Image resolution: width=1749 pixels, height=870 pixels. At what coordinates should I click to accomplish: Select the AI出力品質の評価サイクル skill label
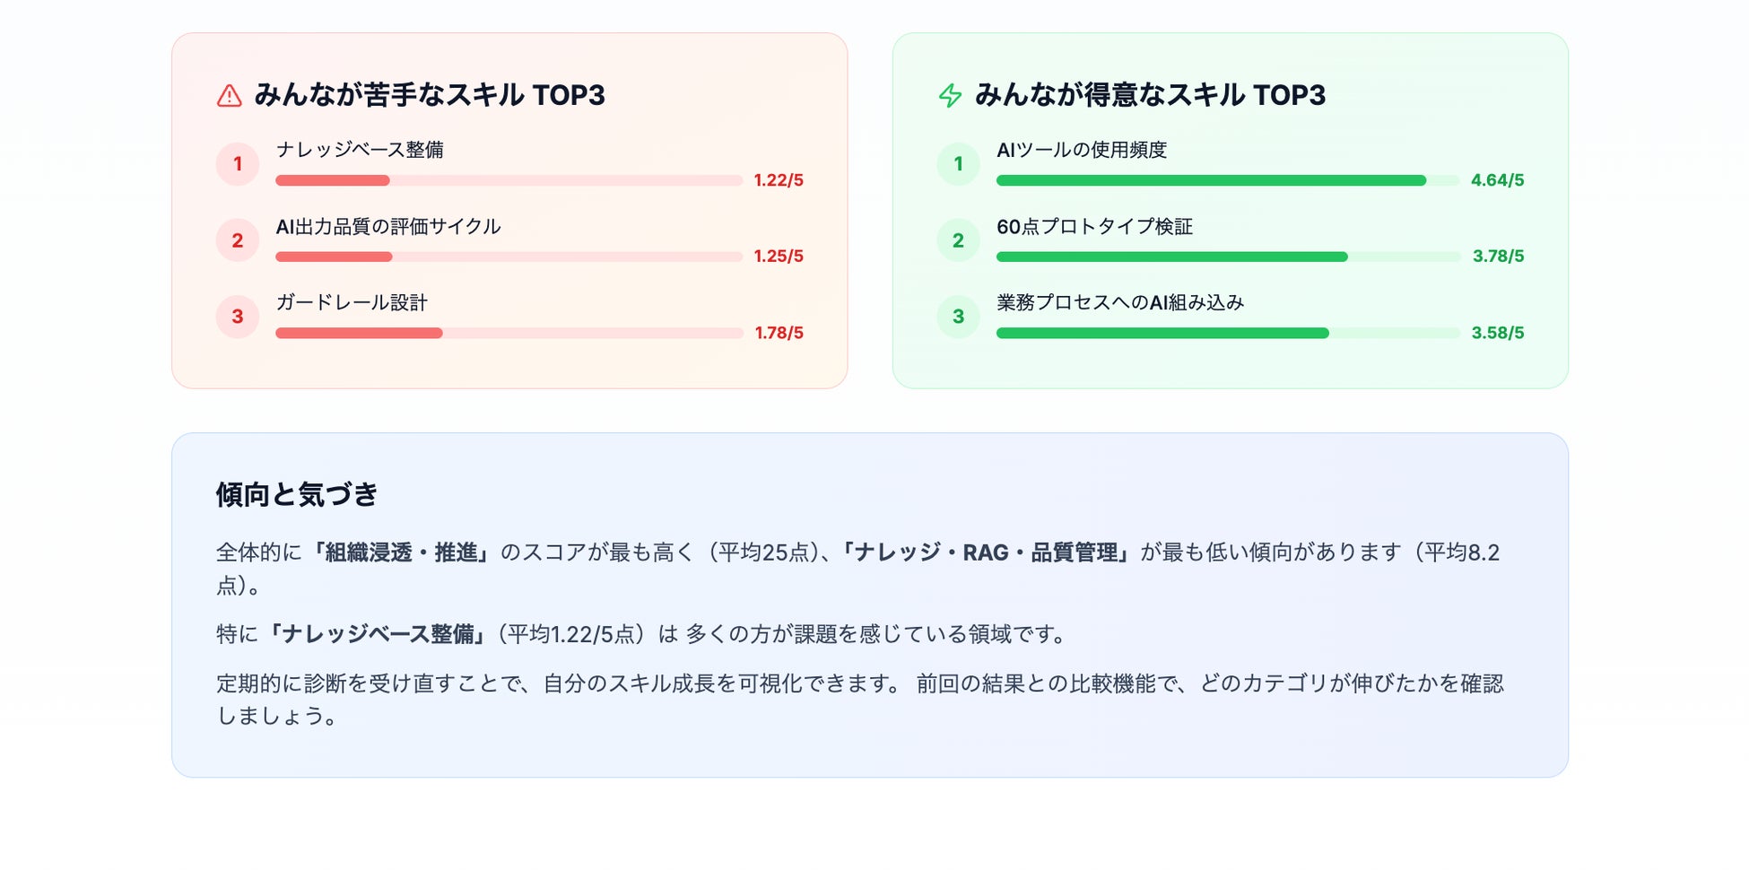[388, 227]
